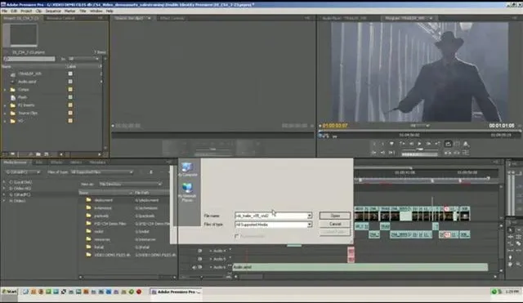This screenshot has width=523, height=303.
Task: Switch to the Media Browser tab
Action: pyautogui.click(x=15, y=163)
